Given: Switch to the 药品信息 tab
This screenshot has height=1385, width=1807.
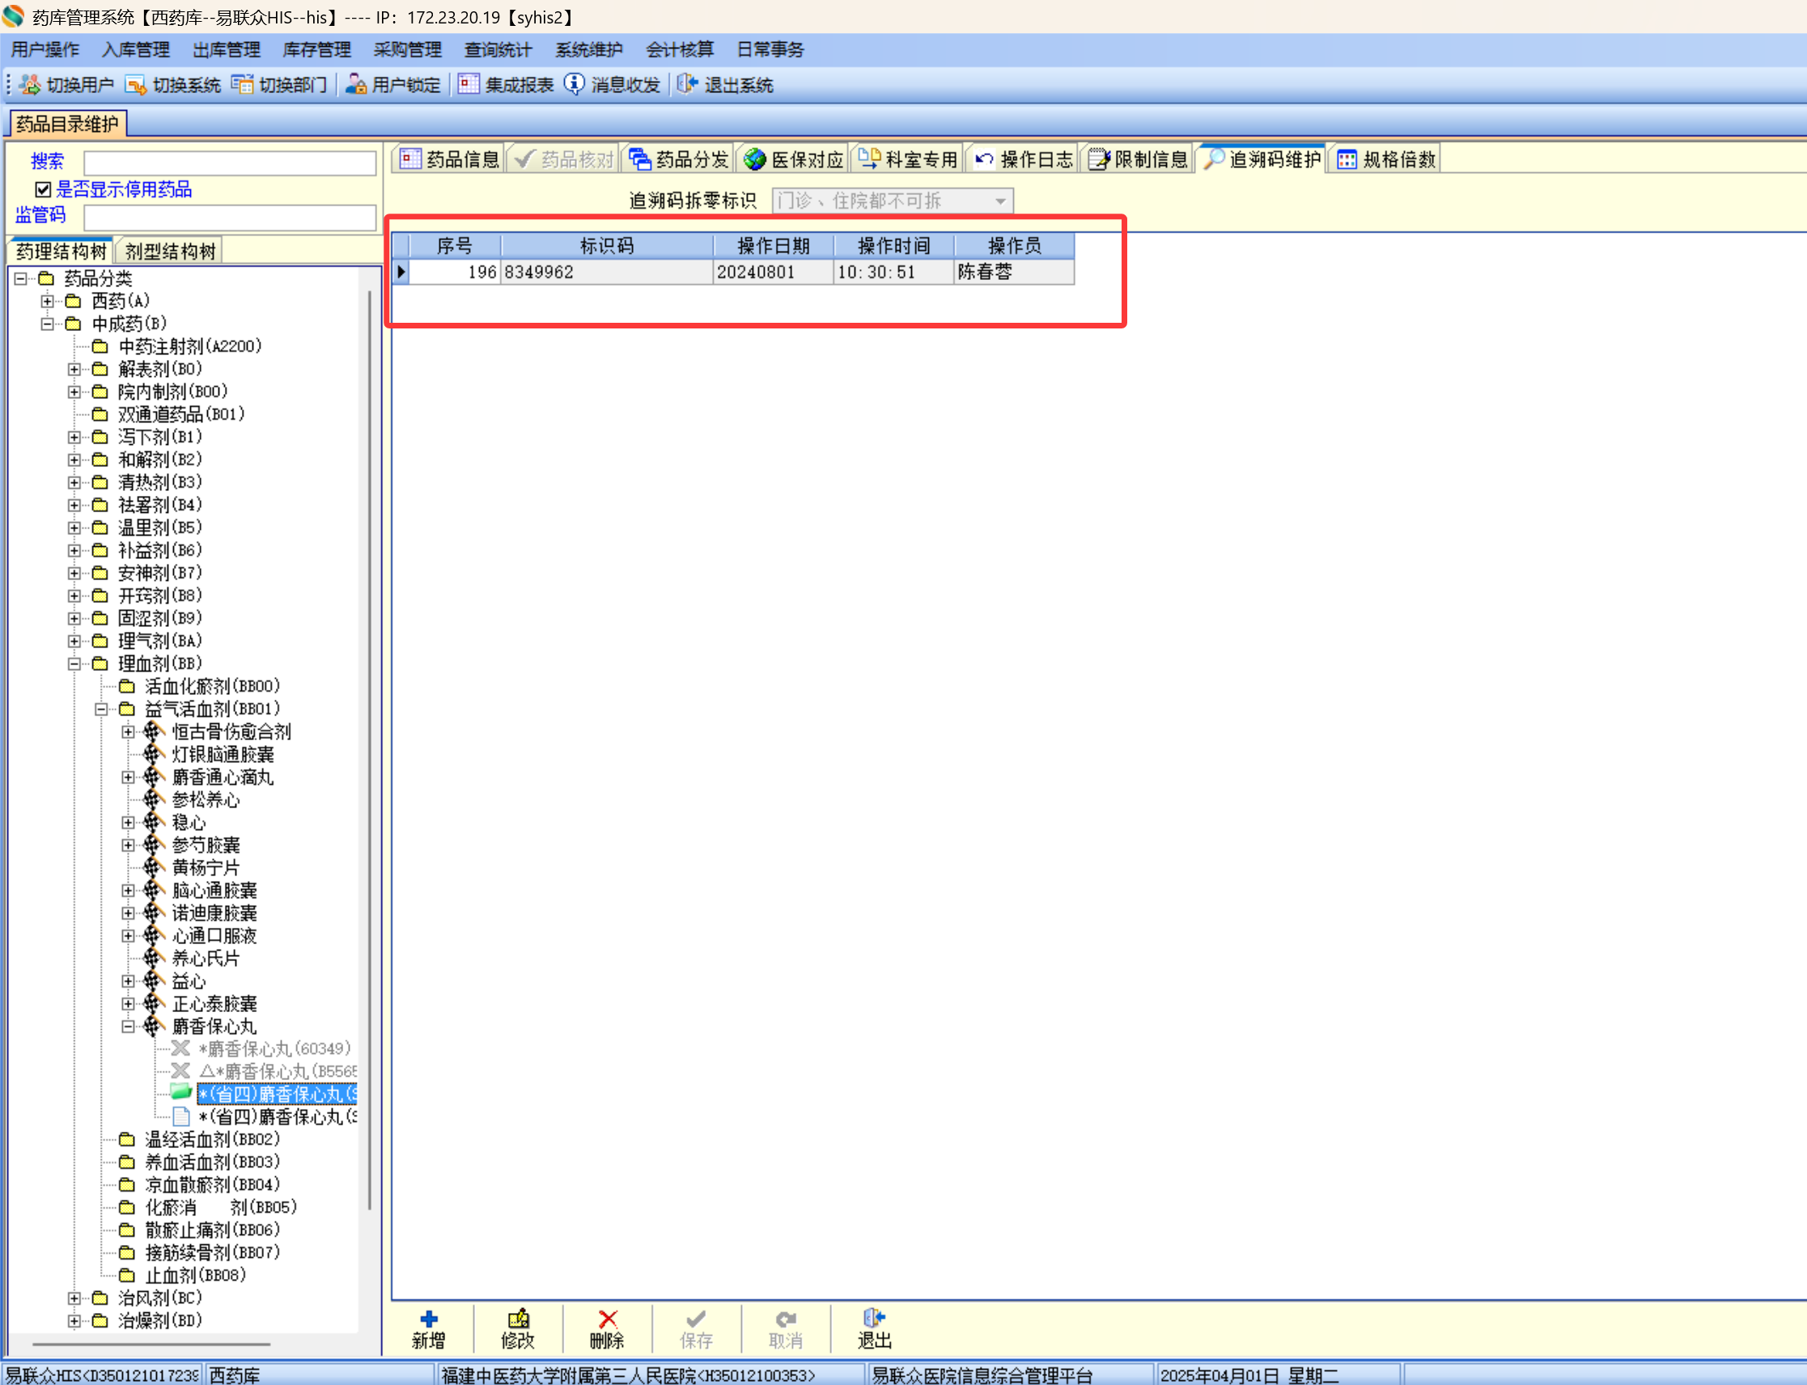Looking at the screenshot, I should tap(448, 159).
